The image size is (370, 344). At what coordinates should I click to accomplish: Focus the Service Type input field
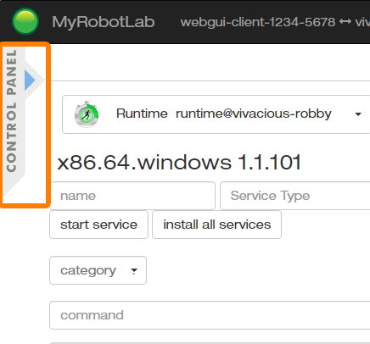[x=295, y=196]
